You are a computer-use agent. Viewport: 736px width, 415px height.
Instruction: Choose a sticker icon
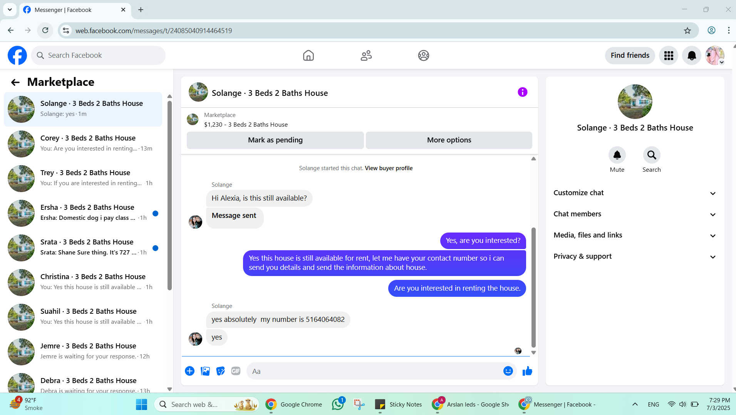click(x=220, y=371)
